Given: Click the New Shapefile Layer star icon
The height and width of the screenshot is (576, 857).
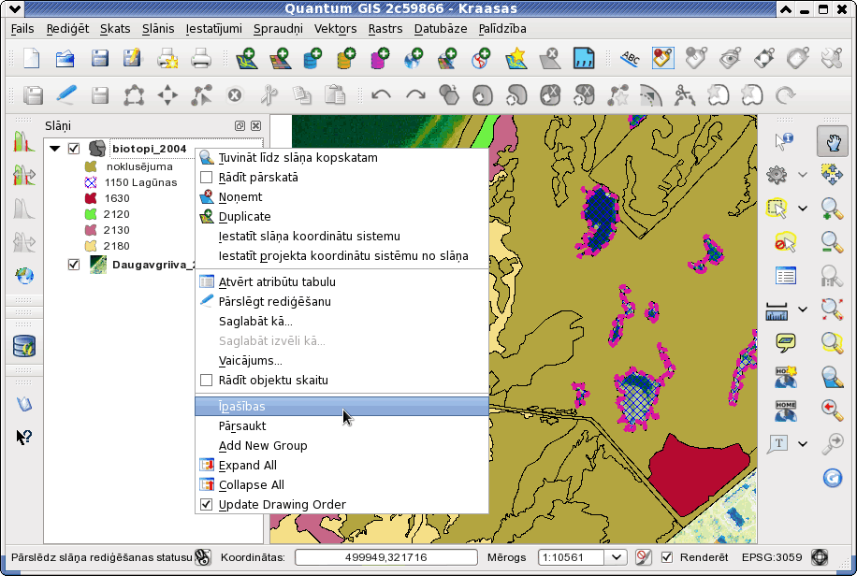Looking at the screenshot, I should point(516,59).
